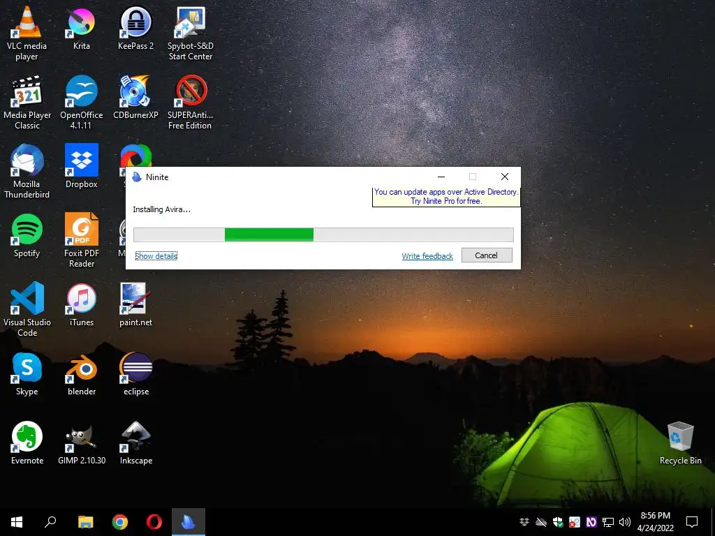
Task: Launch Spotify from the desktop
Action: pyautogui.click(x=27, y=236)
